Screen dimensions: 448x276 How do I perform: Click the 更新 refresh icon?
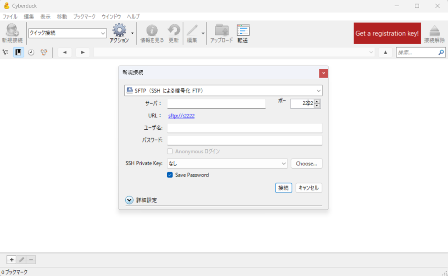coord(174,33)
